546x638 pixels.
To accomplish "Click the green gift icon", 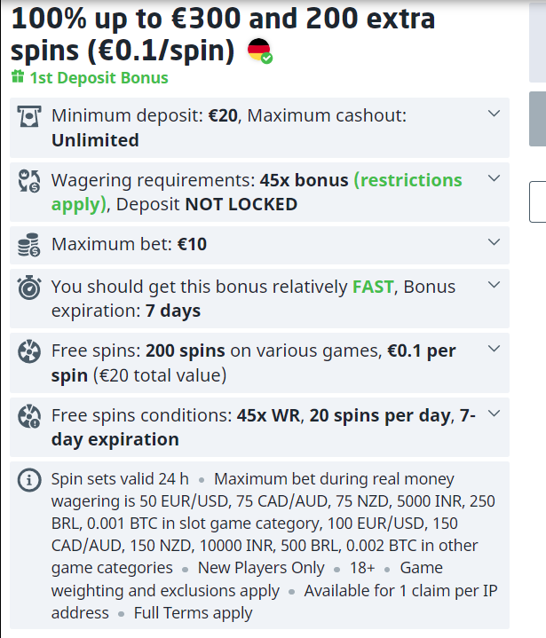I will (18, 77).
